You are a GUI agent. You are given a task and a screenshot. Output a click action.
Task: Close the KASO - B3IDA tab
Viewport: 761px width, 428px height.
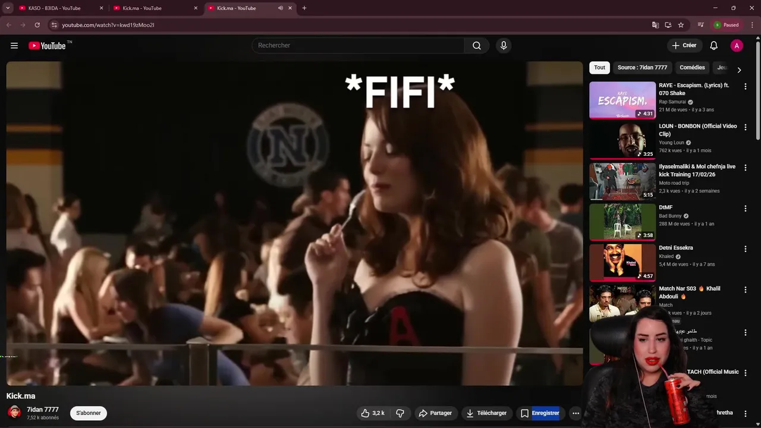(x=101, y=8)
